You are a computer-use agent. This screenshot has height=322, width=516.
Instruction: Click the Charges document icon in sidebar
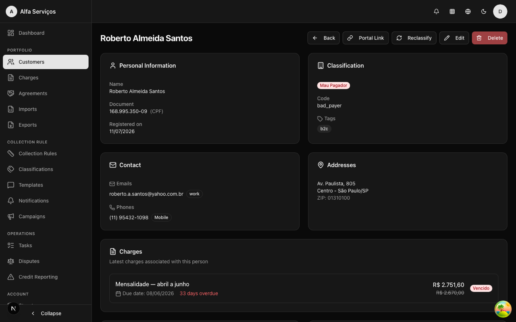[x=11, y=78]
